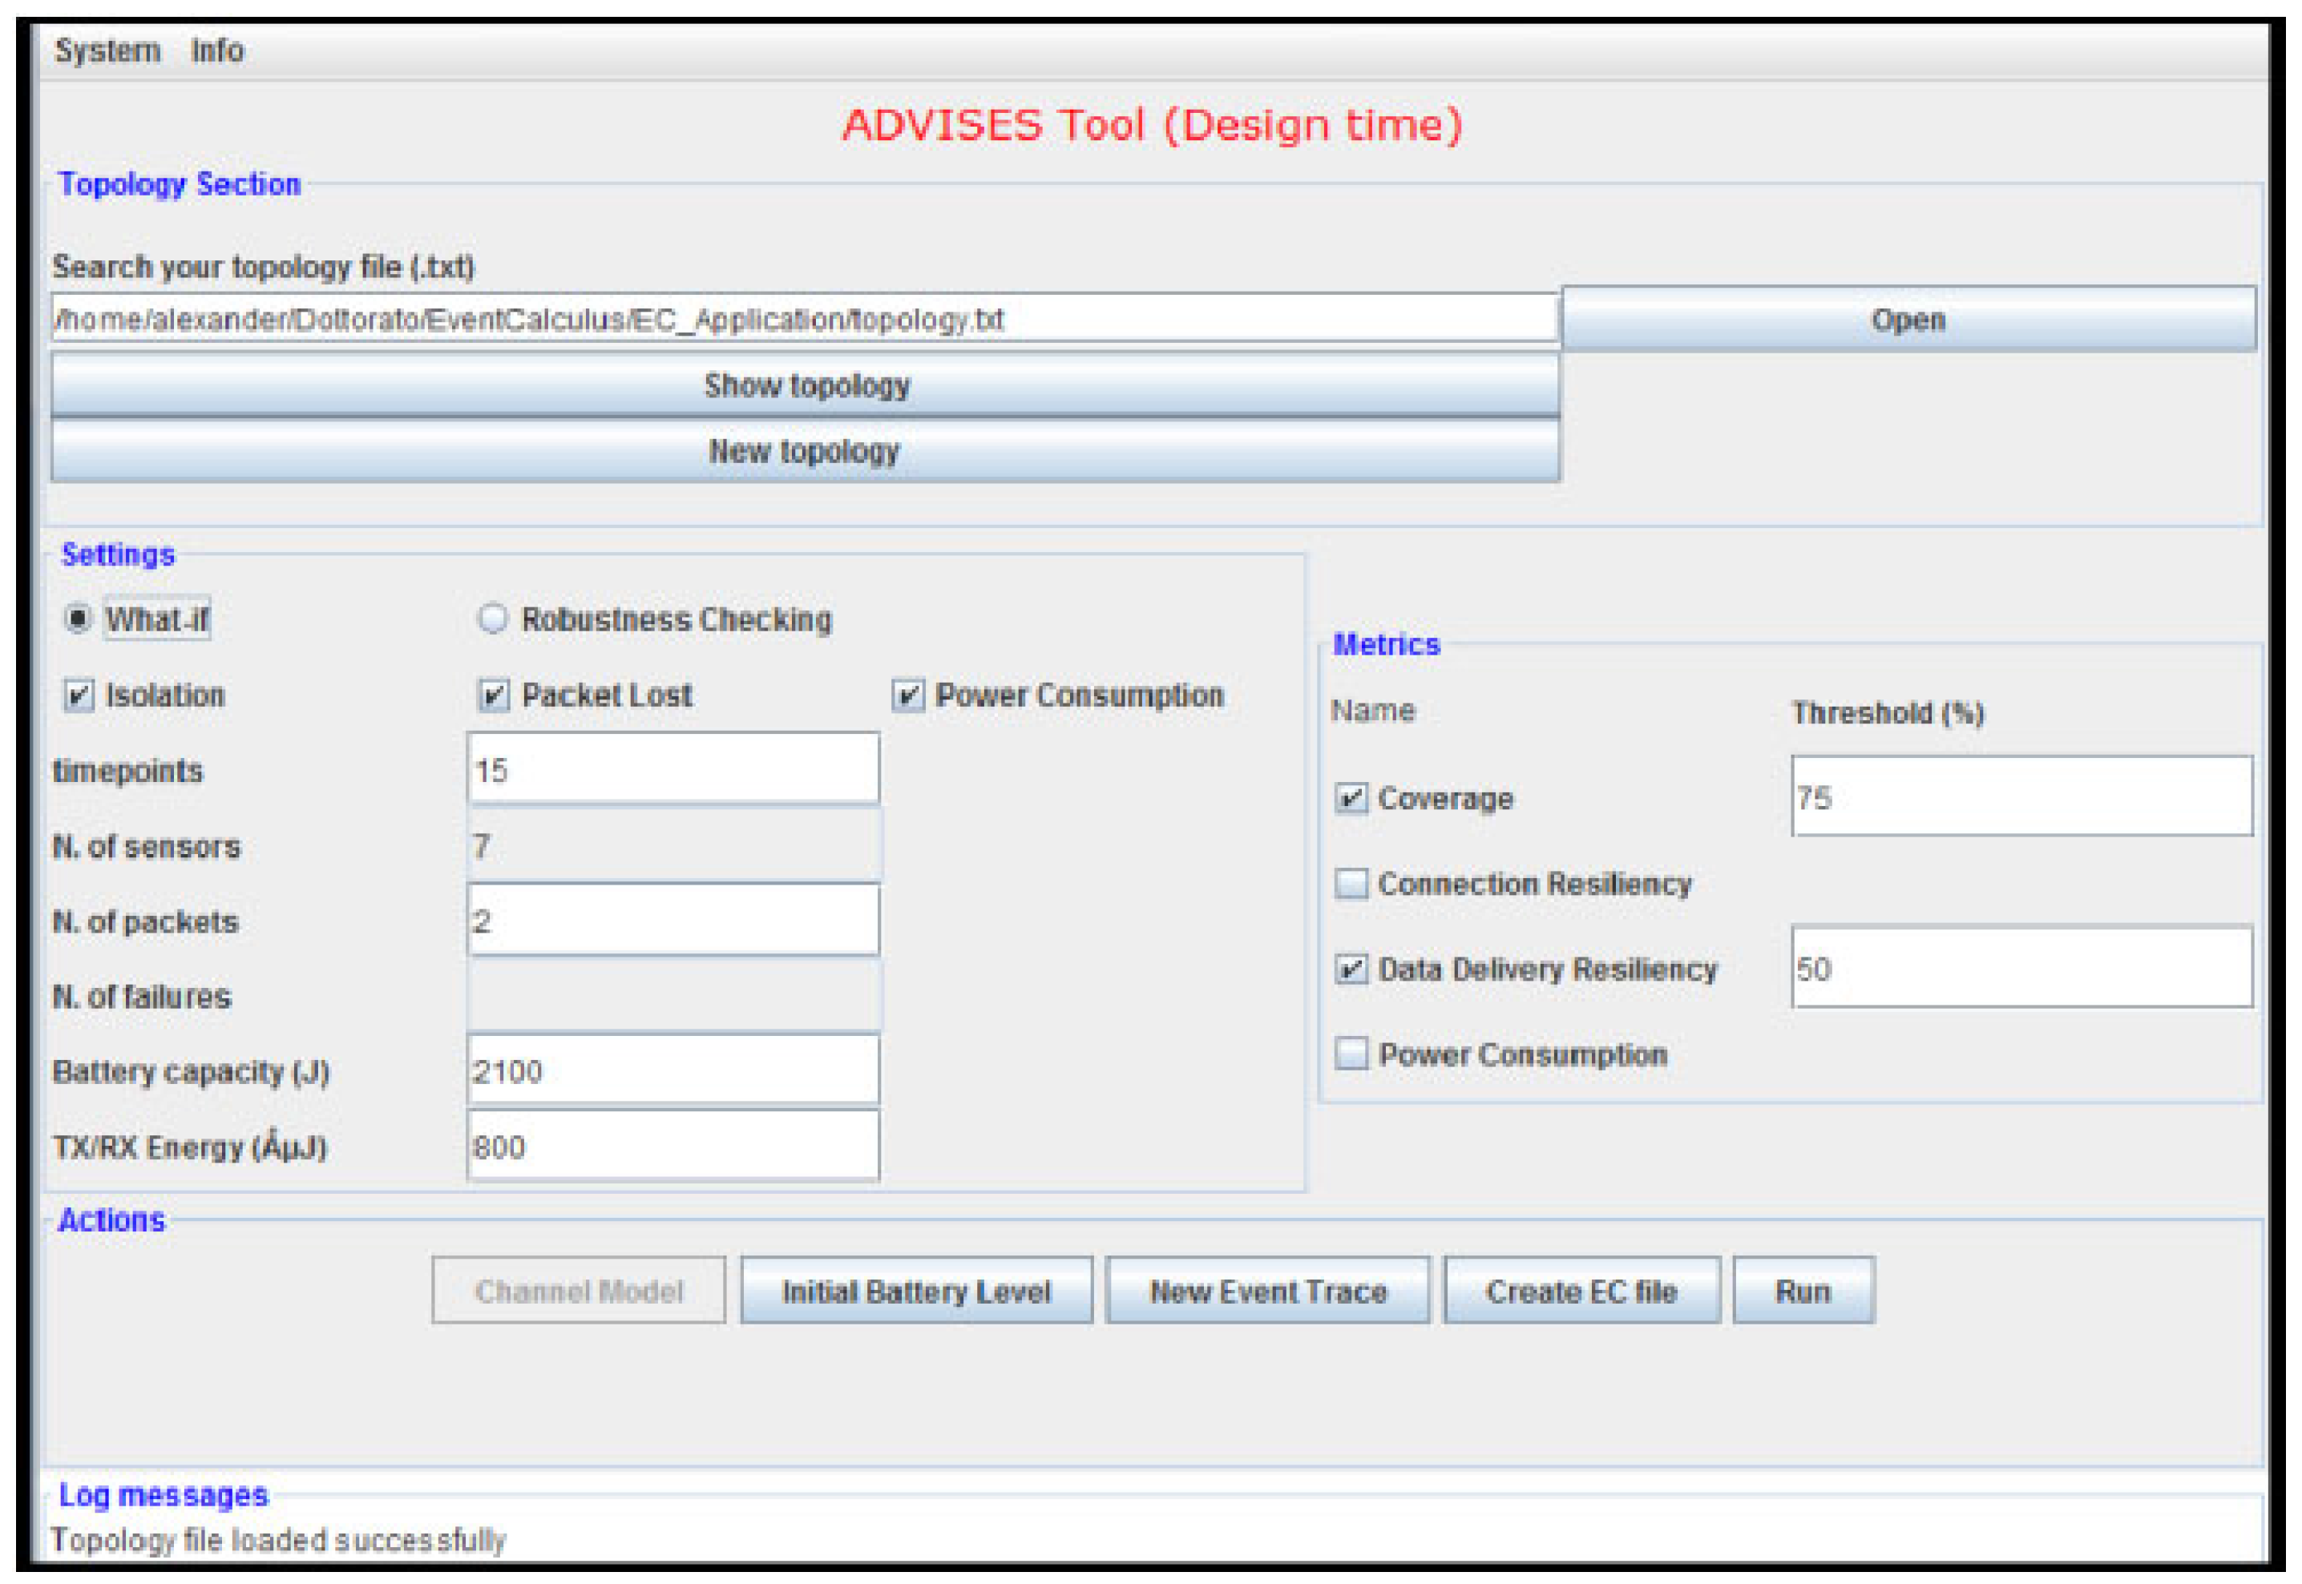Click the N. of packets field

pos(672,920)
